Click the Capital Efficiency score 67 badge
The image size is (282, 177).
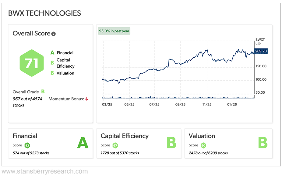pyautogui.click(x=115, y=145)
